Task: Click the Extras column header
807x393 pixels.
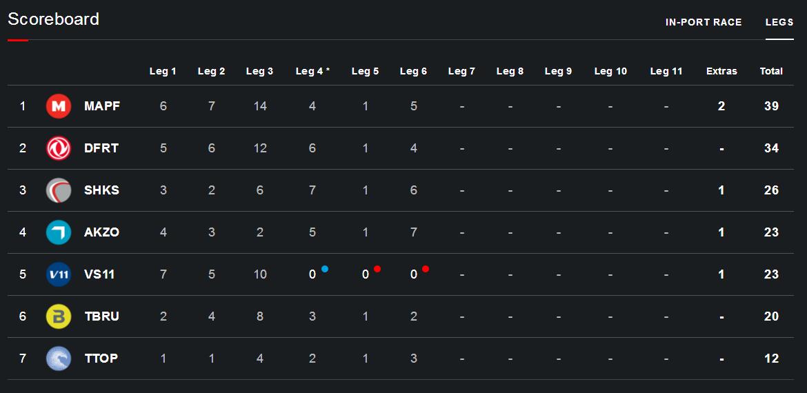Action: click(x=721, y=71)
